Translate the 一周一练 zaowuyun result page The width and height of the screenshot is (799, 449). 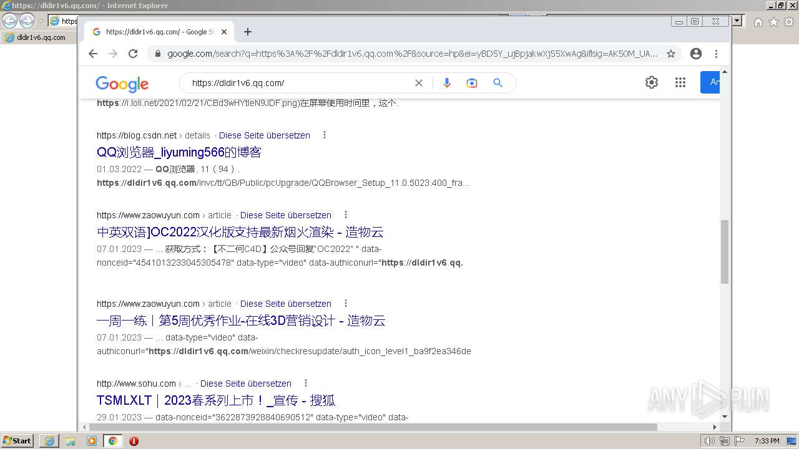[285, 304]
